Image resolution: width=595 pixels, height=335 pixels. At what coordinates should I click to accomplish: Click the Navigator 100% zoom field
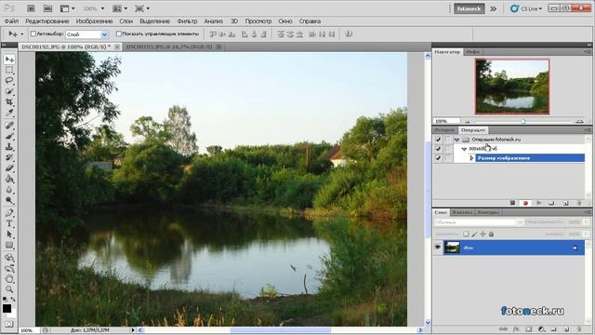pyautogui.click(x=446, y=121)
